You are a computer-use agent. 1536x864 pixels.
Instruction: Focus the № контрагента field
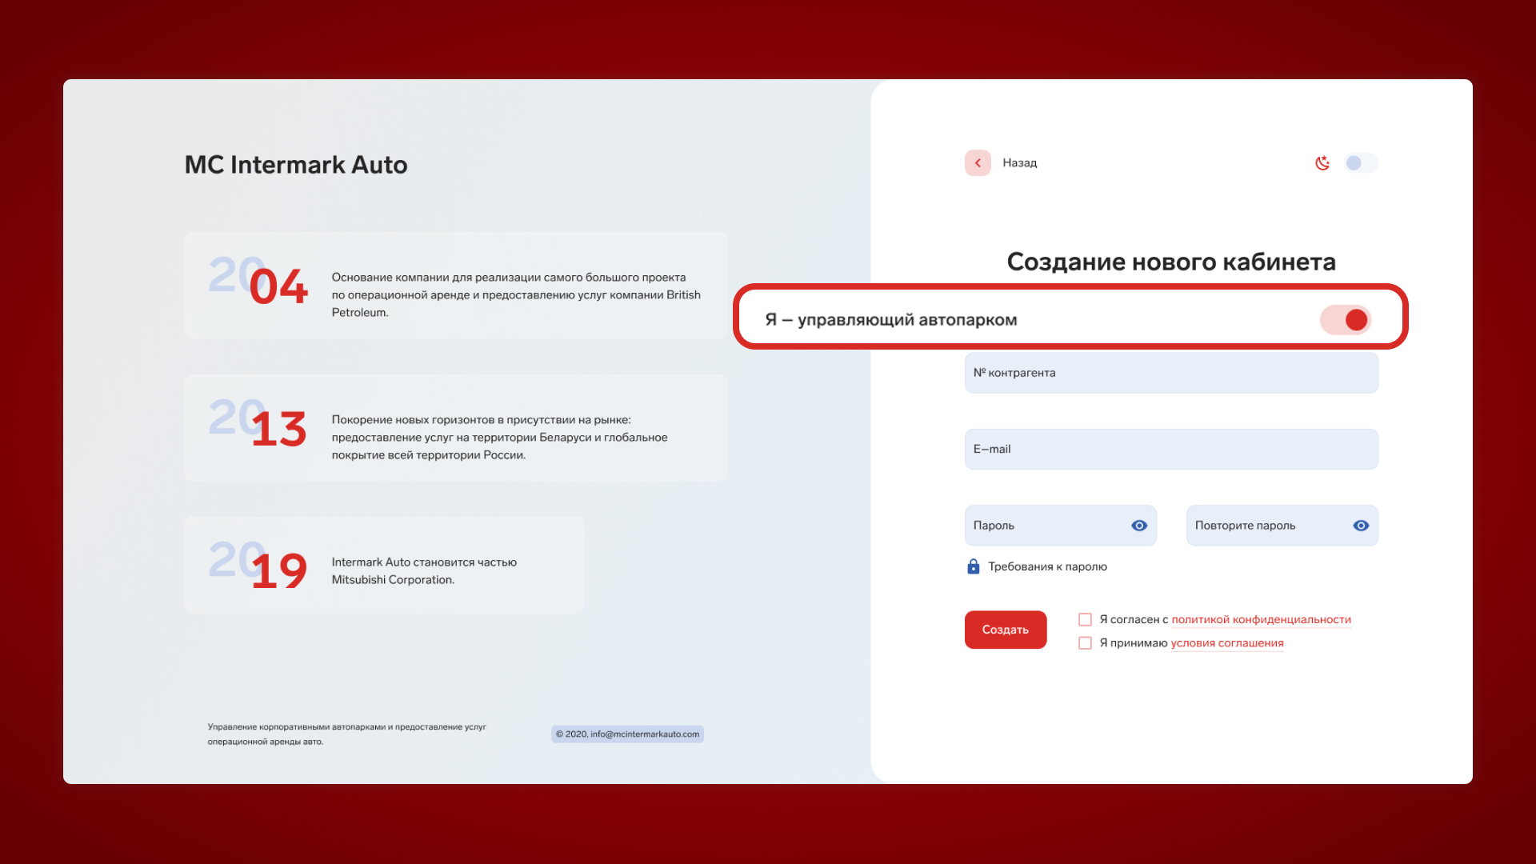[x=1171, y=373]
